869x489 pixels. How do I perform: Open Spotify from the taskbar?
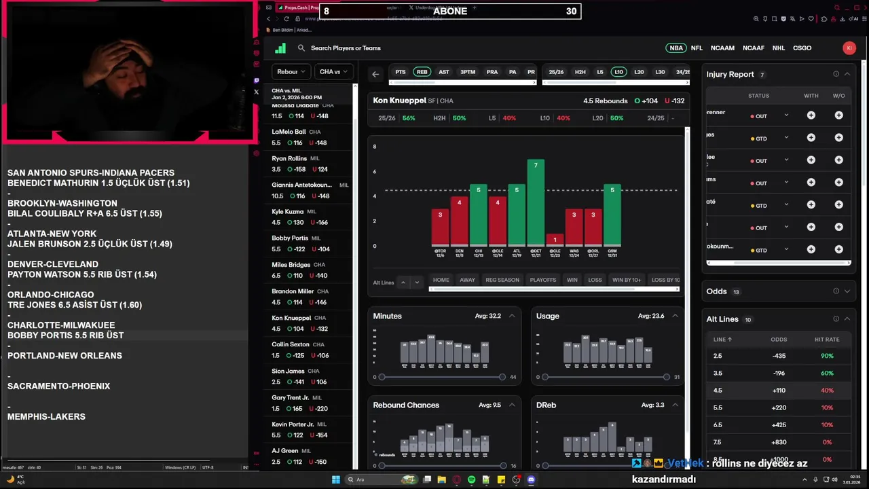point(471,479)
